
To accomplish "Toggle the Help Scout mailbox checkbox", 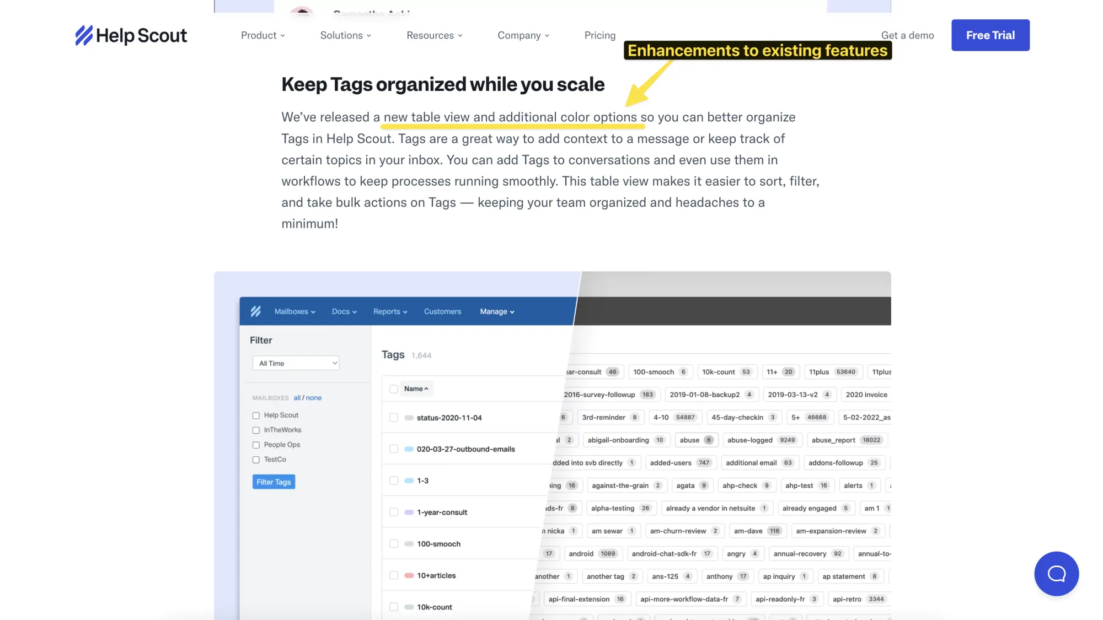I will (x=256, y=415).
